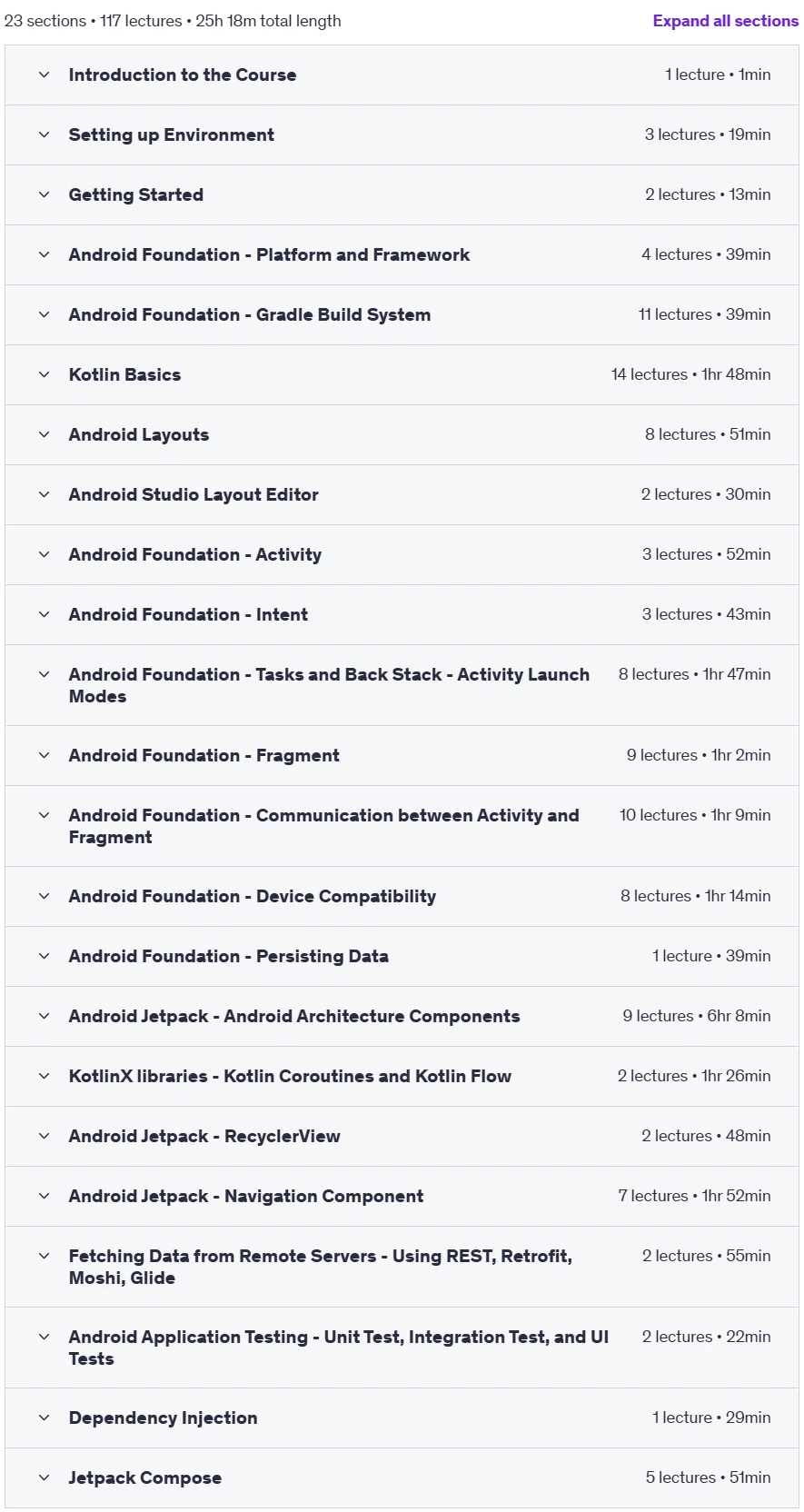Toggle chevron for Android Layouts
804x1512 pixels.
44,434
